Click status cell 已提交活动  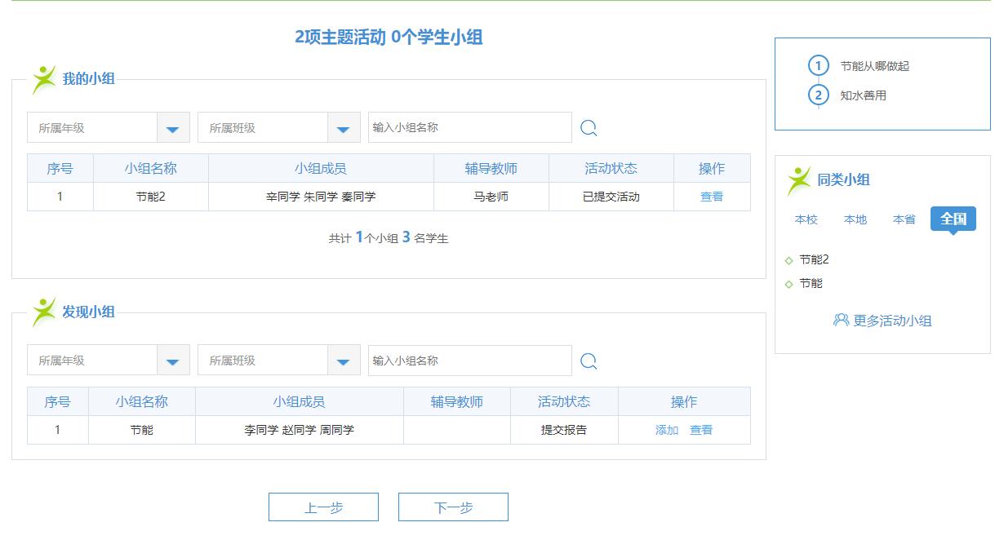click(611, 197)
